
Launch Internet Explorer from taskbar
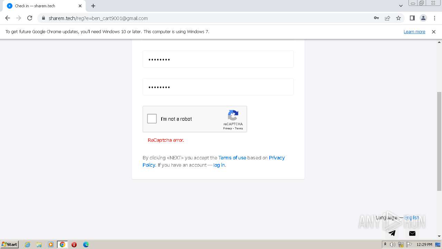(27, 245)
